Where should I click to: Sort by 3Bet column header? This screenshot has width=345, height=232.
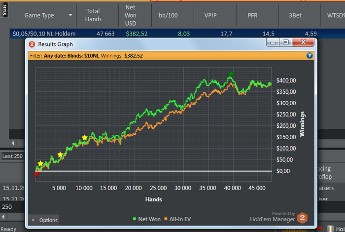pos(295,15)
